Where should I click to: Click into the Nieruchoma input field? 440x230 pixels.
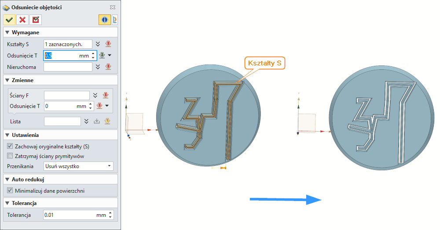pyautogui.click(x=68, y=67)
